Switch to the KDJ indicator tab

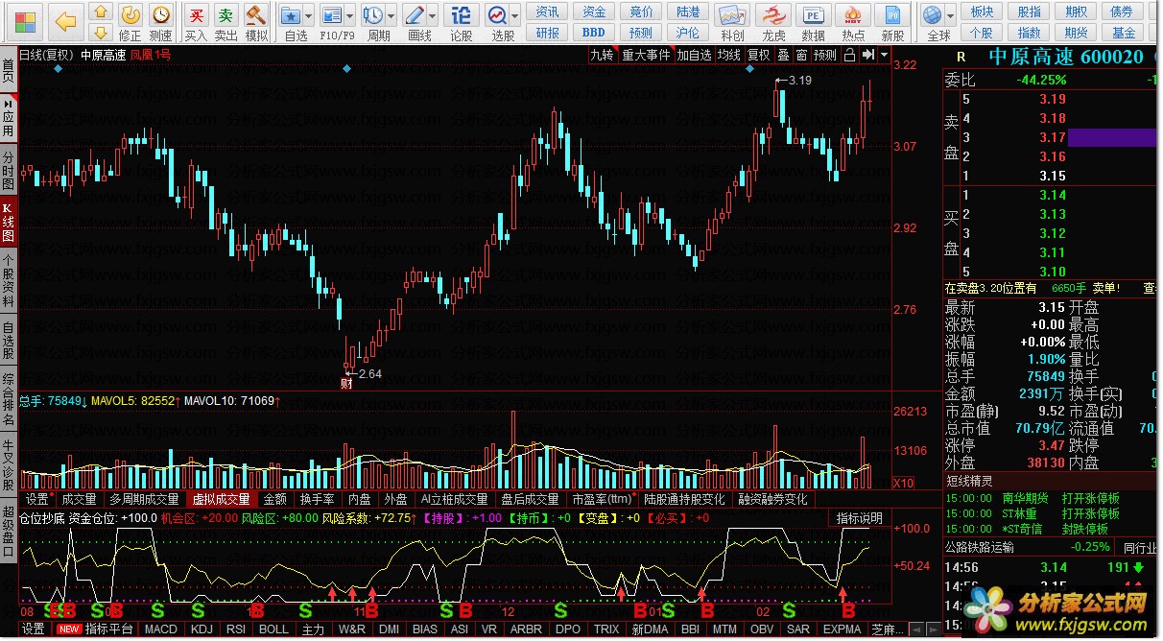coord(202,629)
